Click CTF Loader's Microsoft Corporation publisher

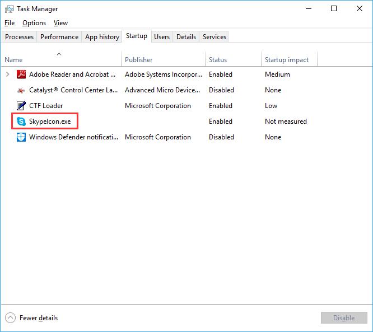158,106
